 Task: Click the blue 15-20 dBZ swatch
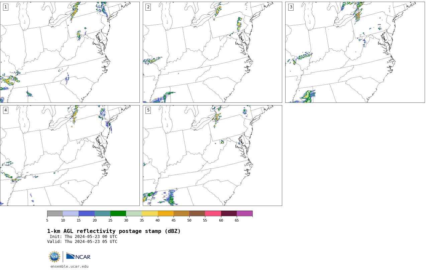click(x=87, y=214)
